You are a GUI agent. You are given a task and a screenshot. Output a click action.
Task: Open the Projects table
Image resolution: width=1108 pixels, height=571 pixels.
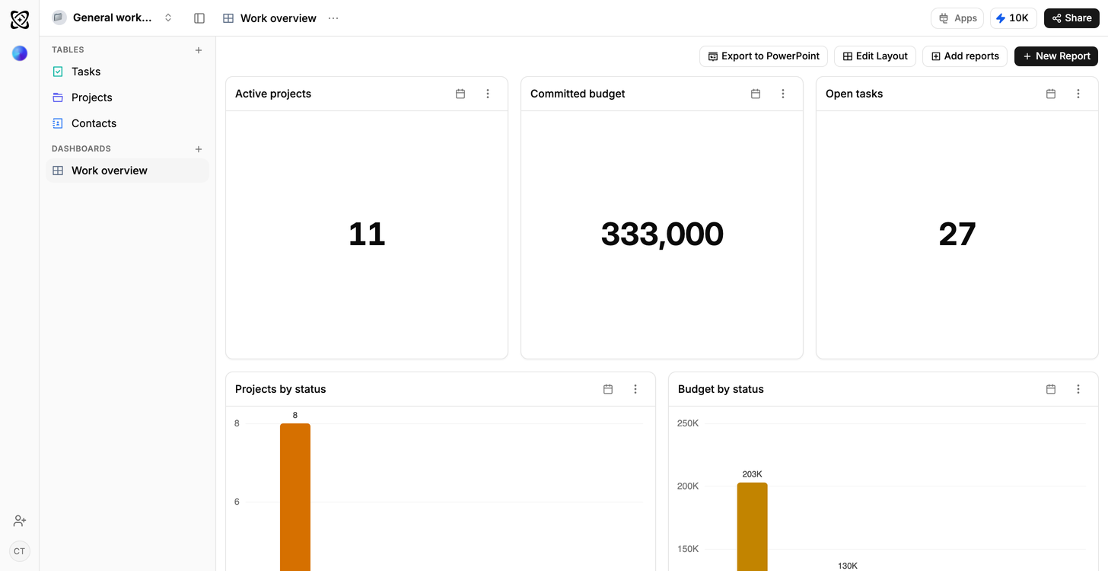click(x=127, y=97)
